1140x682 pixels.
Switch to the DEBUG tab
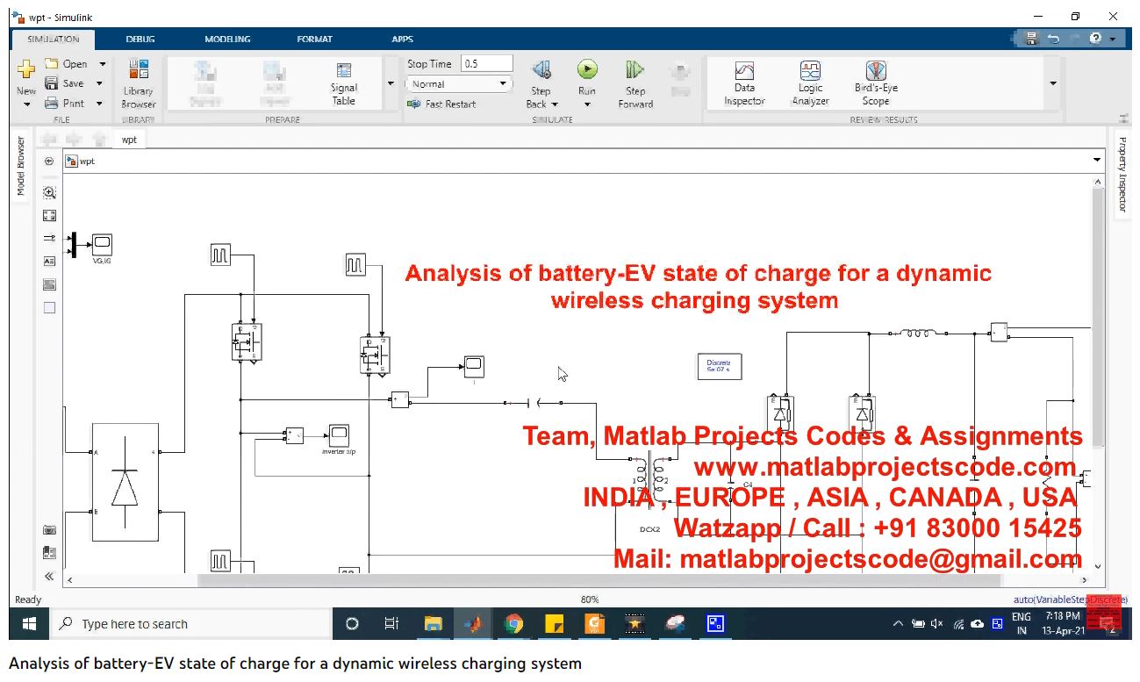pos(140,39)
